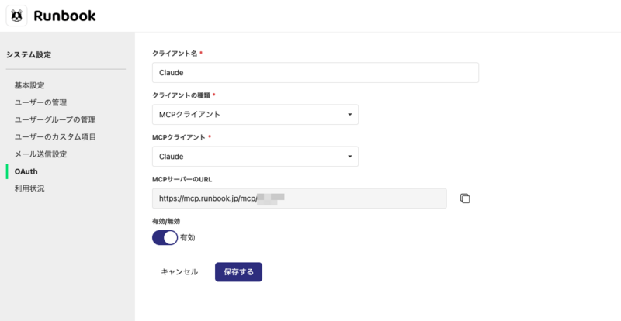The image size is (621, 321).
Task: Copy the MCP server URL
Action: [x=465, y=198]
